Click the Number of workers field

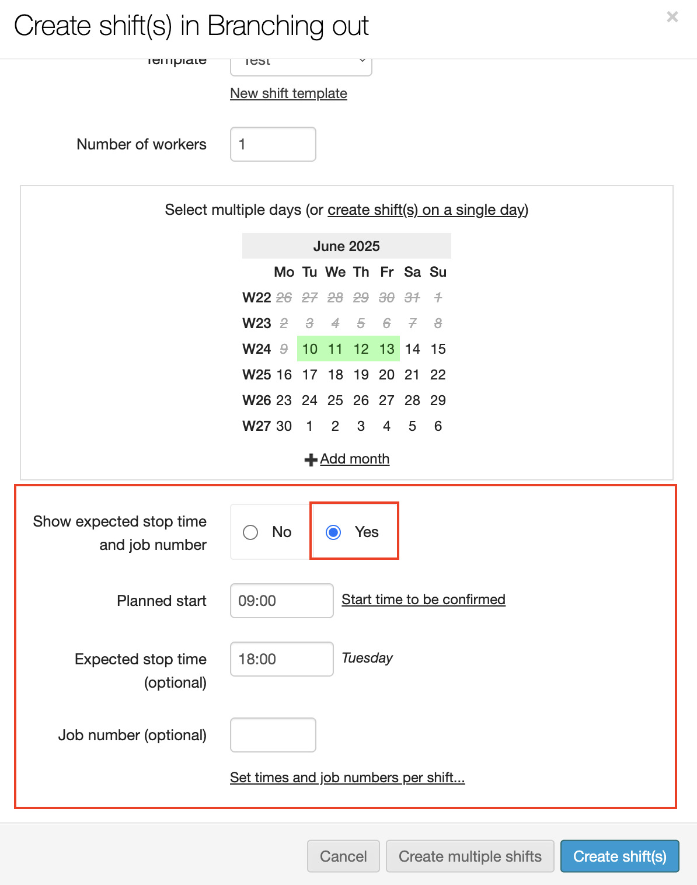click(273, 144)
